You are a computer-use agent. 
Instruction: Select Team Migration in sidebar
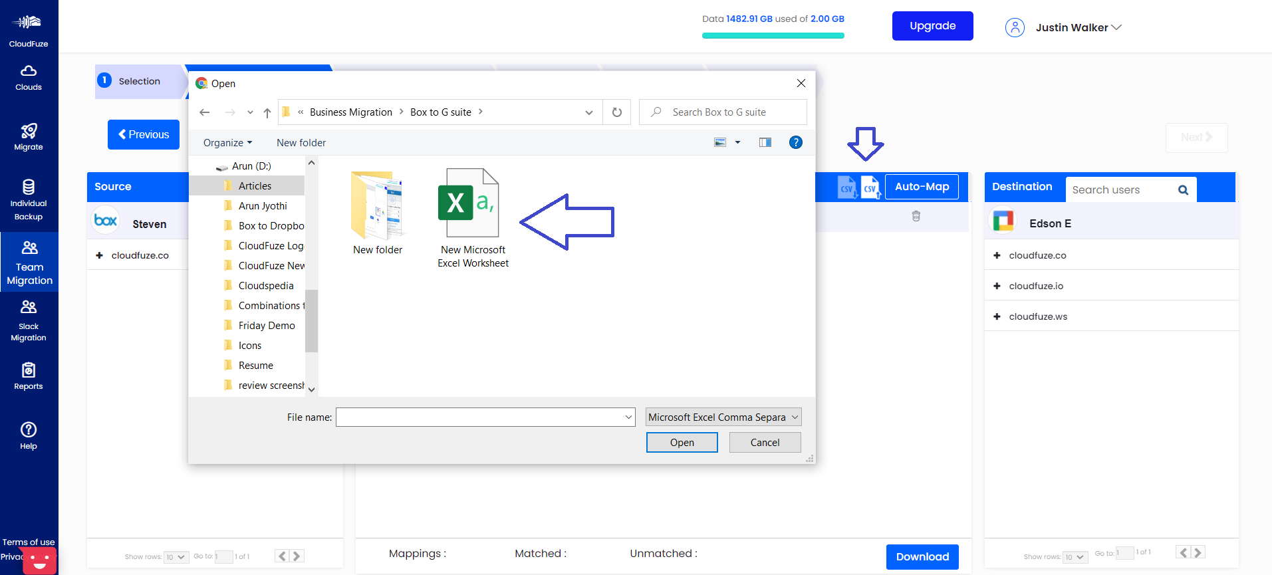[29, 263]
